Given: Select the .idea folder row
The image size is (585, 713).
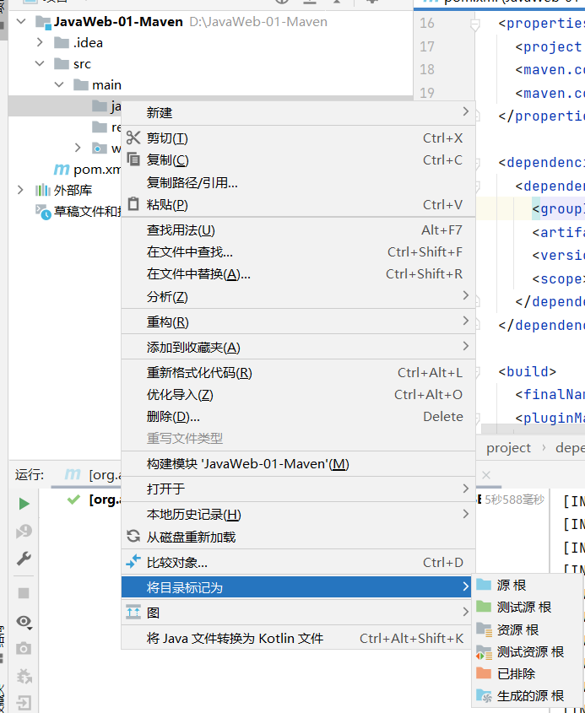Looking at the screenshot, I should click(210, 43).
